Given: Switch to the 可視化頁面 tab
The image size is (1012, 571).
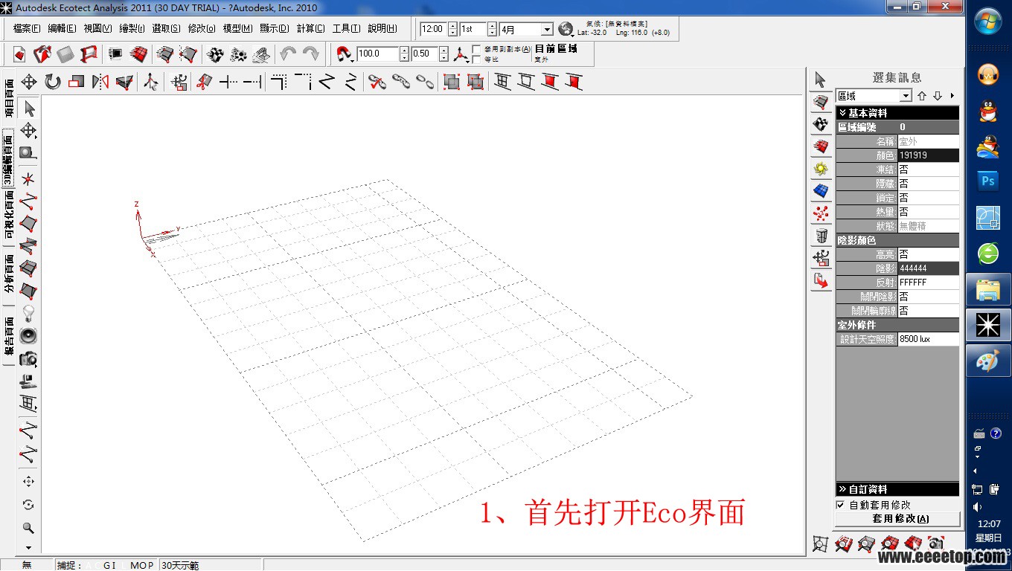Looking at the screenshot, I should point(10,215).
